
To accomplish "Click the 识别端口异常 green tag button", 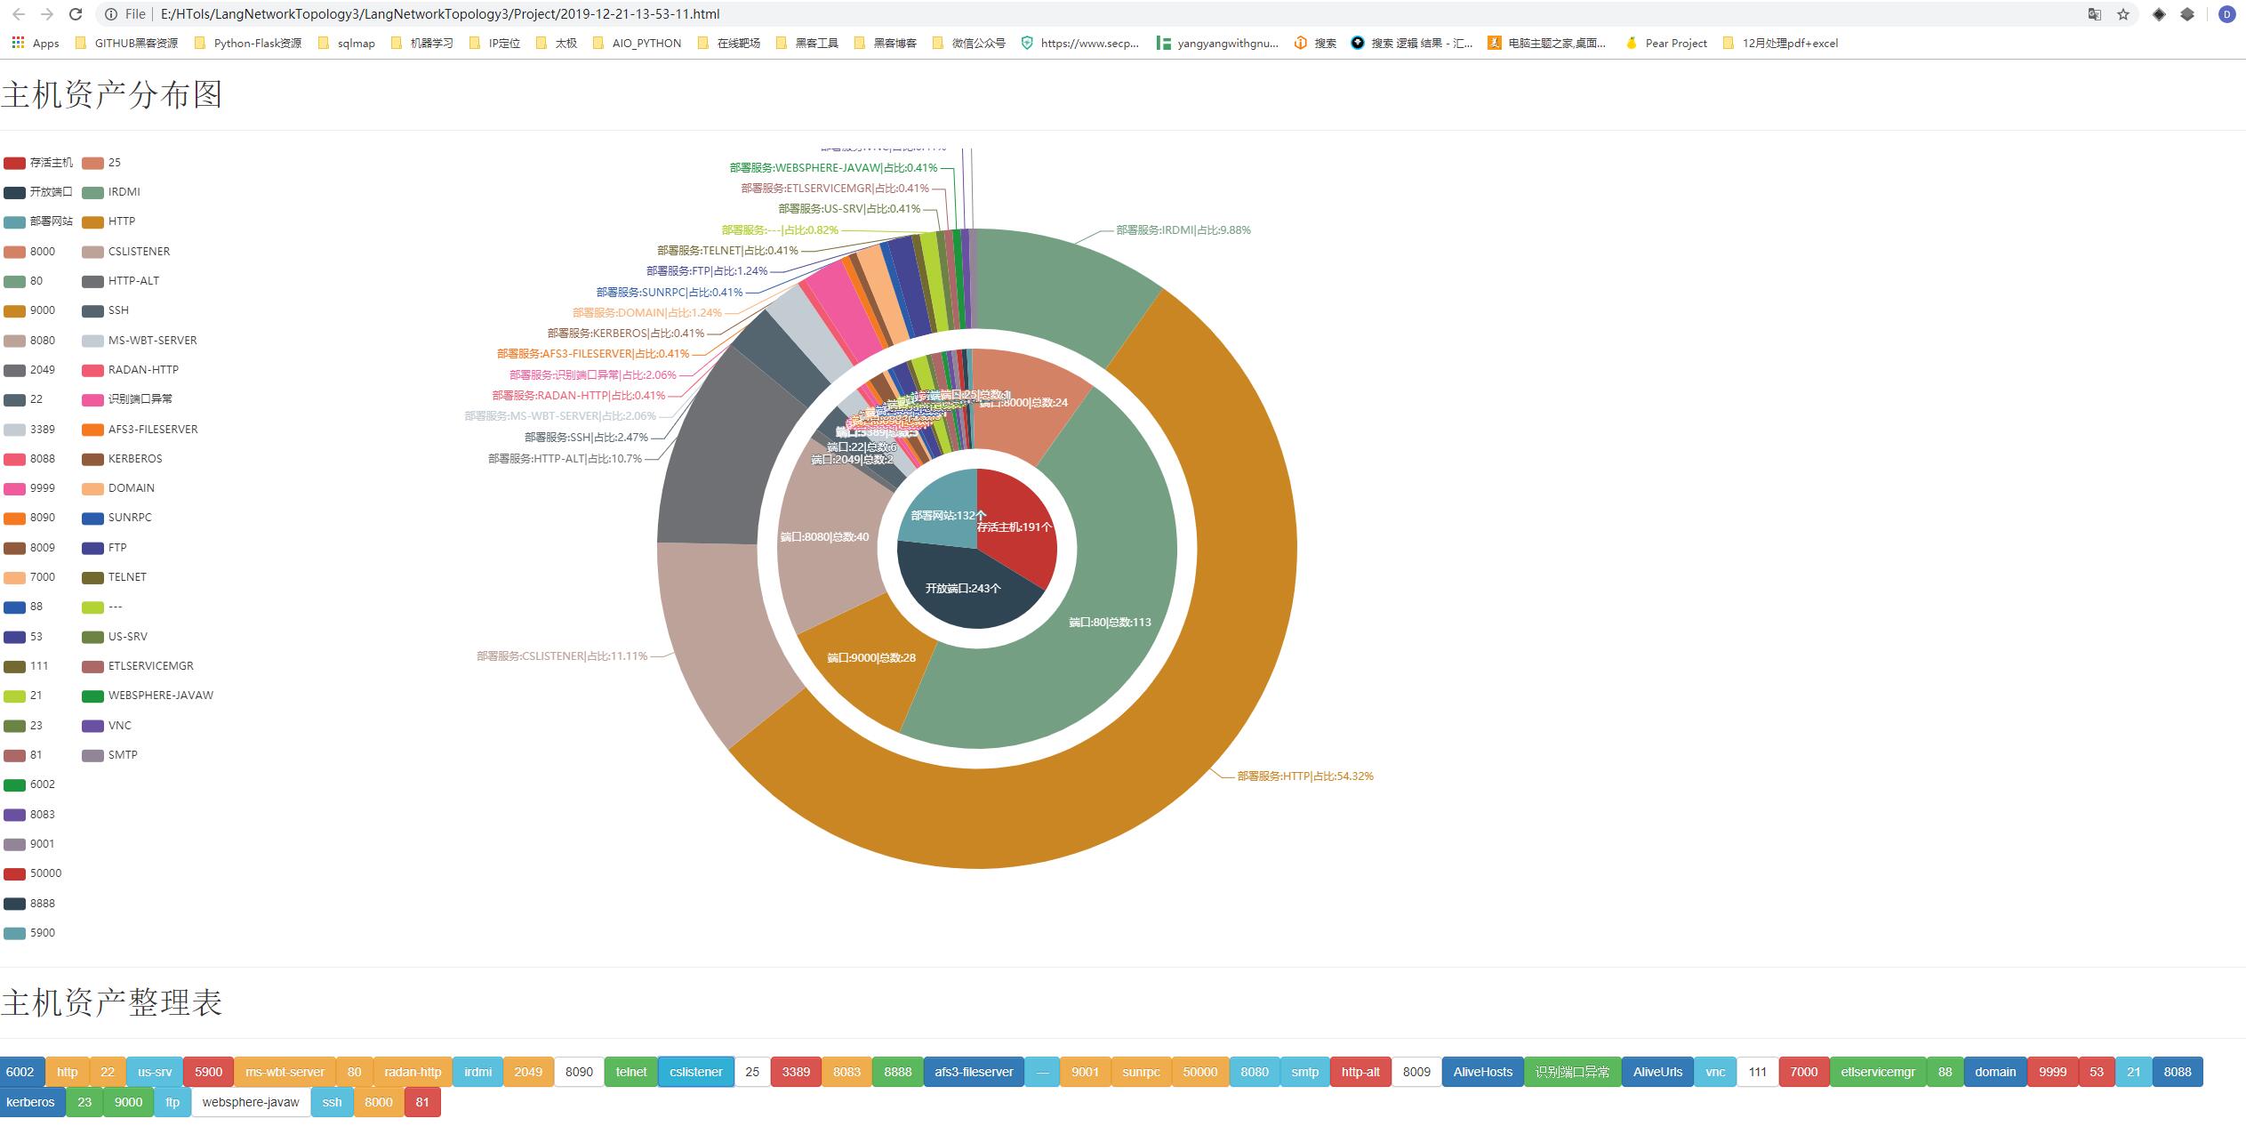I will point(1572,1072).
